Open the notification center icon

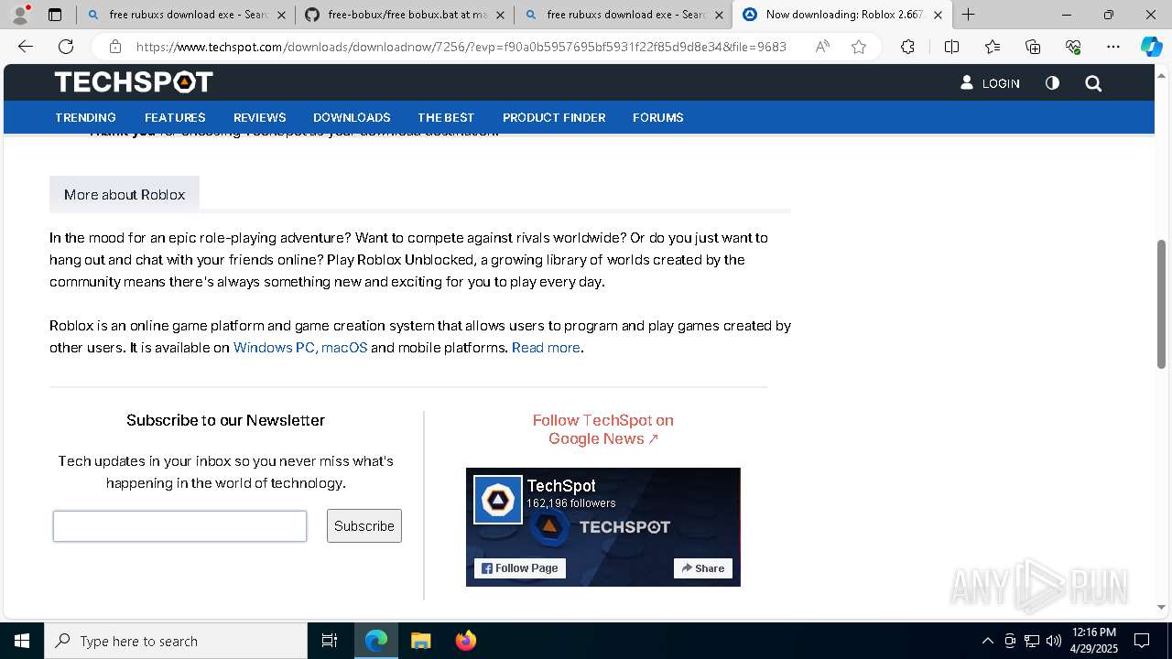(1142, 641)
